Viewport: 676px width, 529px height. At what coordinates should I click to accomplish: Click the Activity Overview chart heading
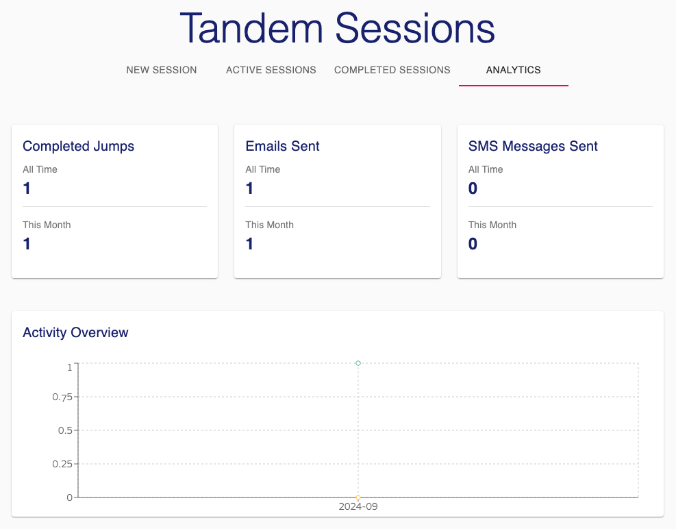(x=75, y=332)
